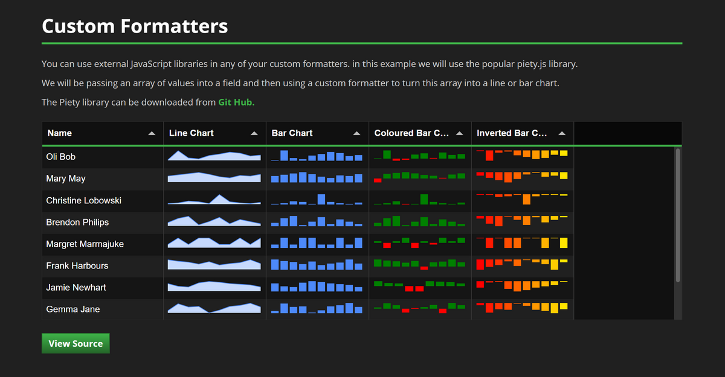Click Frank Harbours' blue bar chart

(317, 265)
